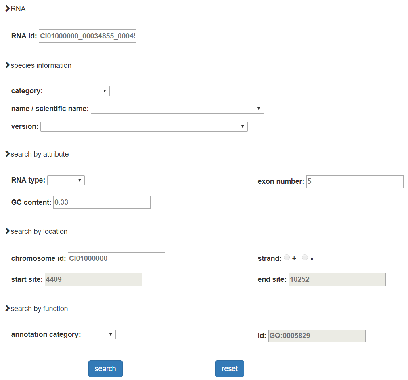Screen dimensions: 408x380
Task: Collapse the RNA section chevron
Action: coord(7,9)
